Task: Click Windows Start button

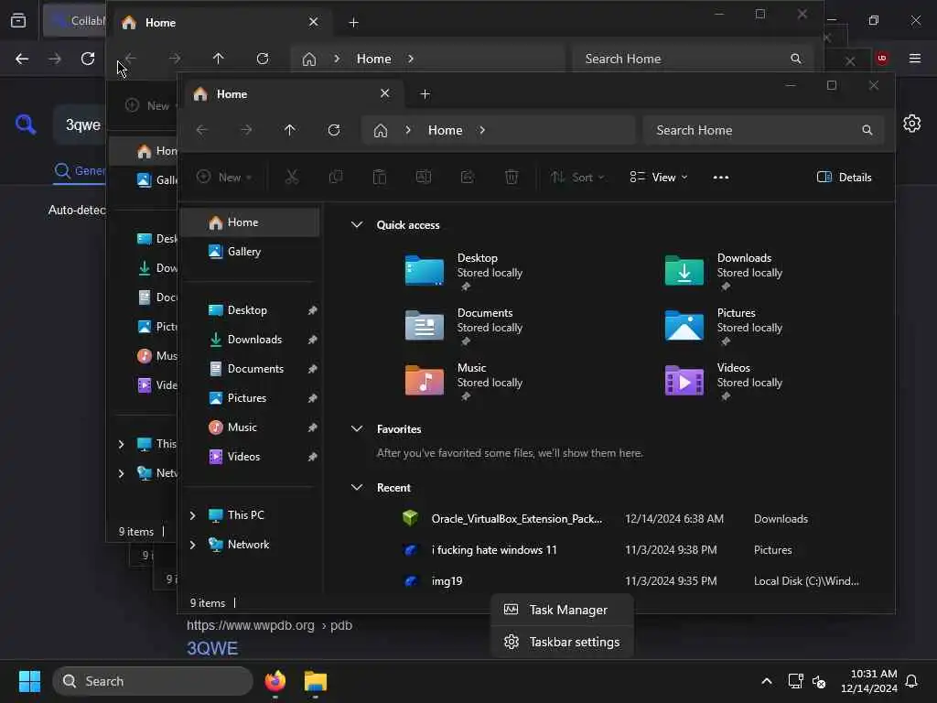Action: [x=29, y=681]
